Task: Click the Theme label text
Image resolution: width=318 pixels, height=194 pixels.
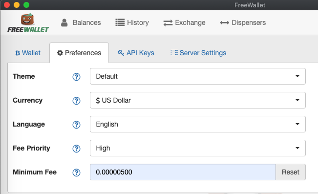Action: pos(24,76)
